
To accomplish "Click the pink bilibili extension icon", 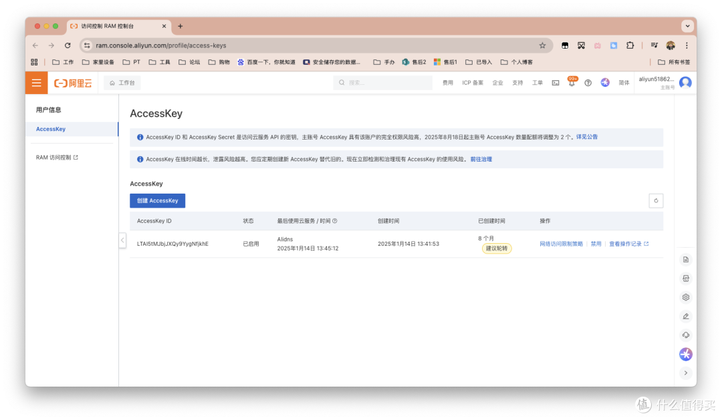I will [x=597, y=45].
